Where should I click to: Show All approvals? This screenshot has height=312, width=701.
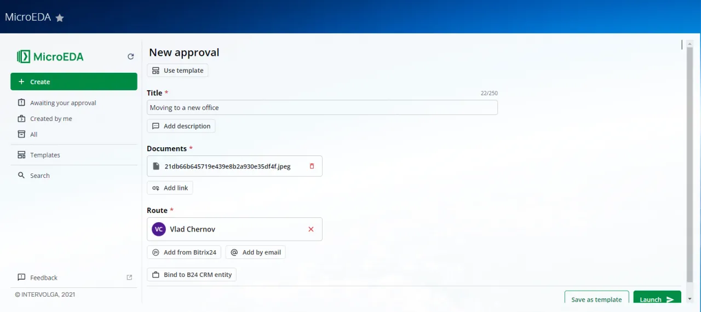[34, 135]
